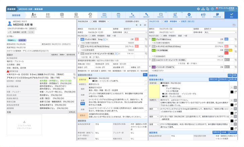Open 呼吸器科 dropdown in R4/06/24 panel

[x=104, y=21]
